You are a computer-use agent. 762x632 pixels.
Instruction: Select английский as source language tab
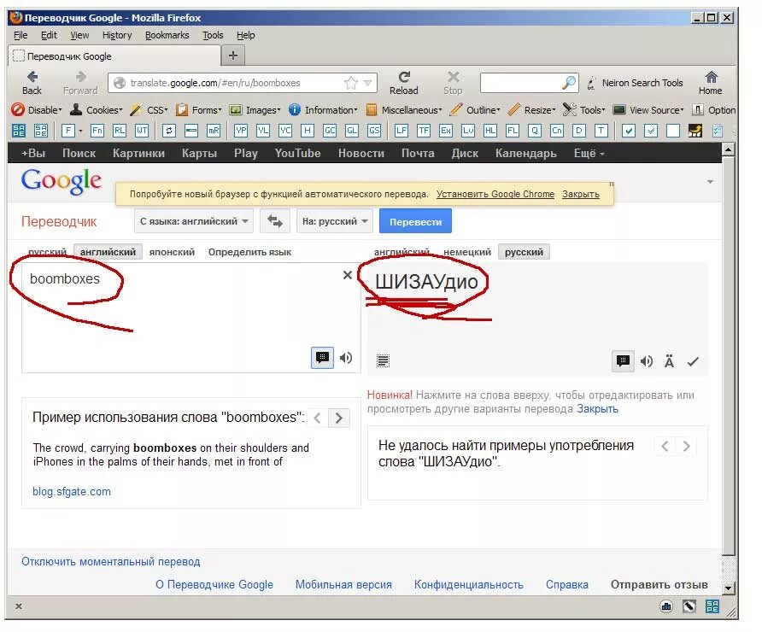(108, 252)
